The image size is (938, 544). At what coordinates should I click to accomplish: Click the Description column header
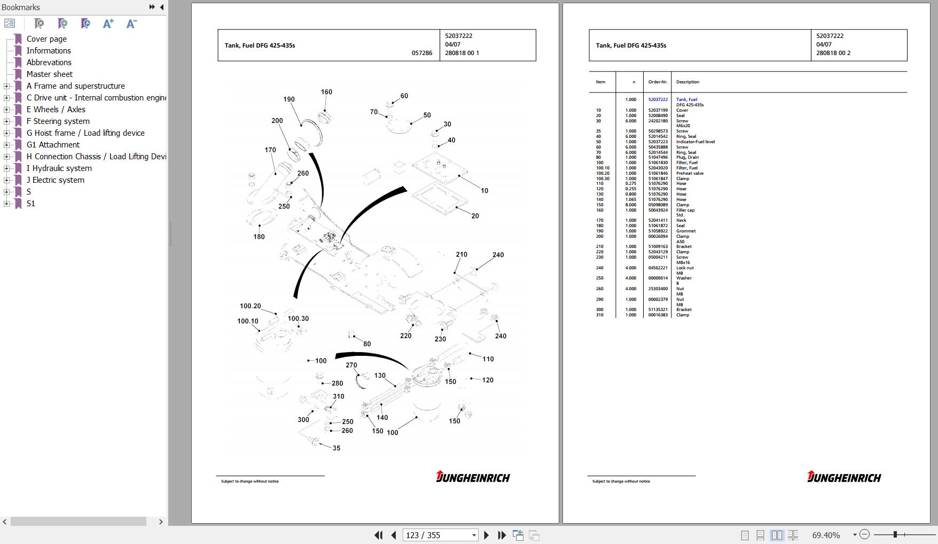tap(687, 82)
